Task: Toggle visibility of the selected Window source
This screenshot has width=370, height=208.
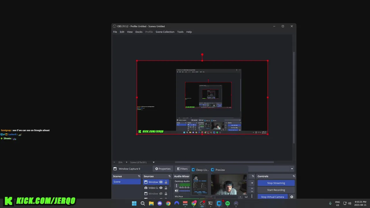Action: coord(161,182)
